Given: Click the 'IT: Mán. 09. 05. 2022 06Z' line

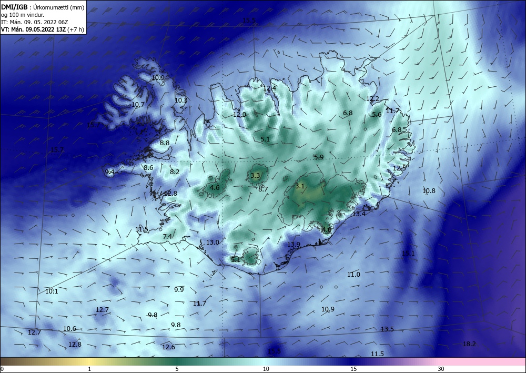Looking at the screenshot, I should point(35,22).
